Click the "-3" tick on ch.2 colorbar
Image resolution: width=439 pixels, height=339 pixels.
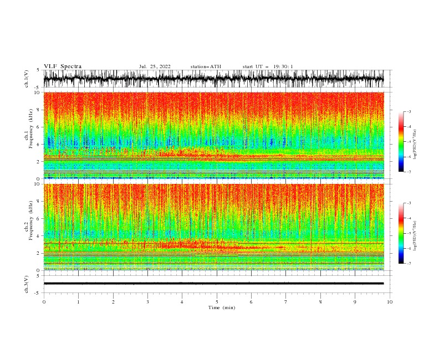[409, 203]
